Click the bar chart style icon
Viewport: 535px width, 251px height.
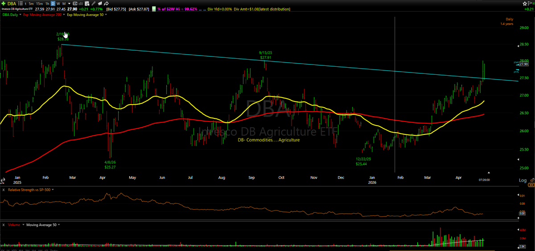pyautogui.click(x=81, y=4)
